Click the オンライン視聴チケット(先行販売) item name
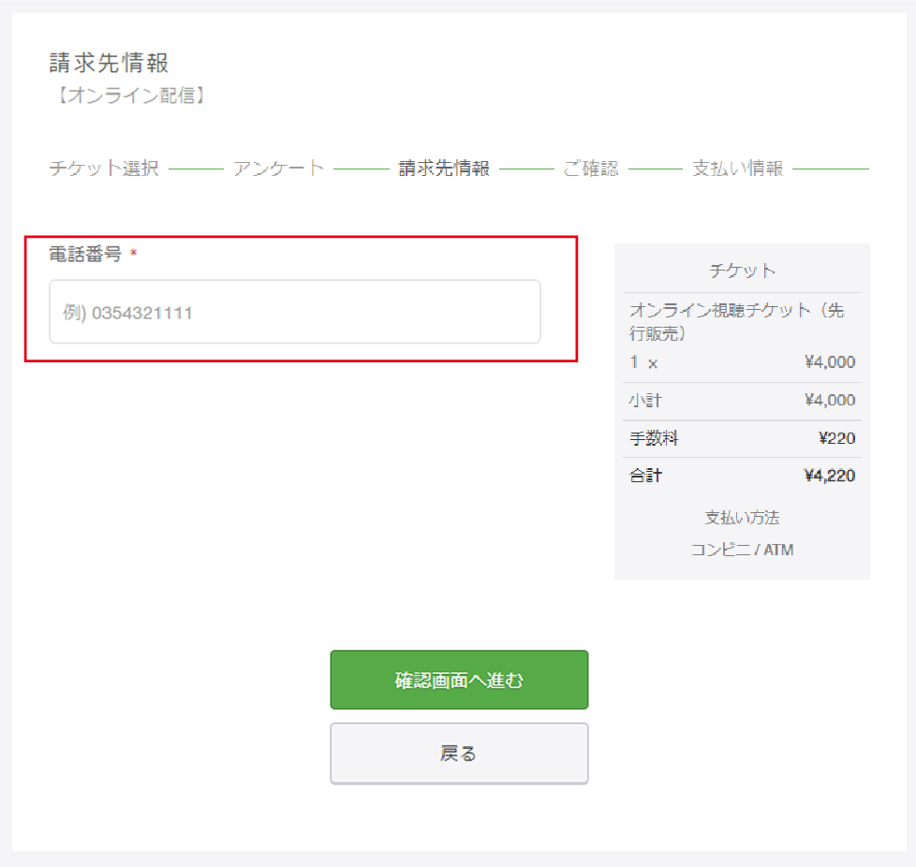This screenshot has height=867, width=916. pos(737,321)
